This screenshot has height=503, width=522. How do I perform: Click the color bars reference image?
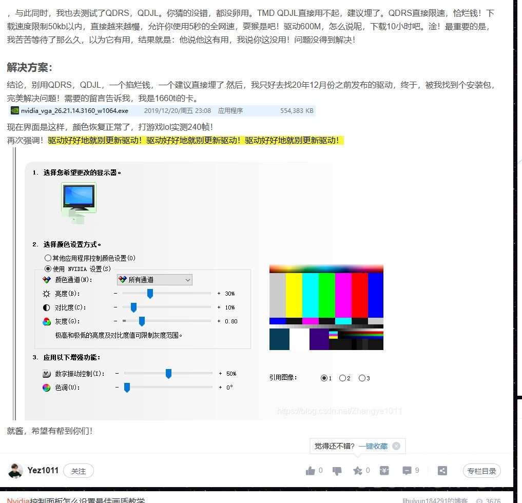326,307
